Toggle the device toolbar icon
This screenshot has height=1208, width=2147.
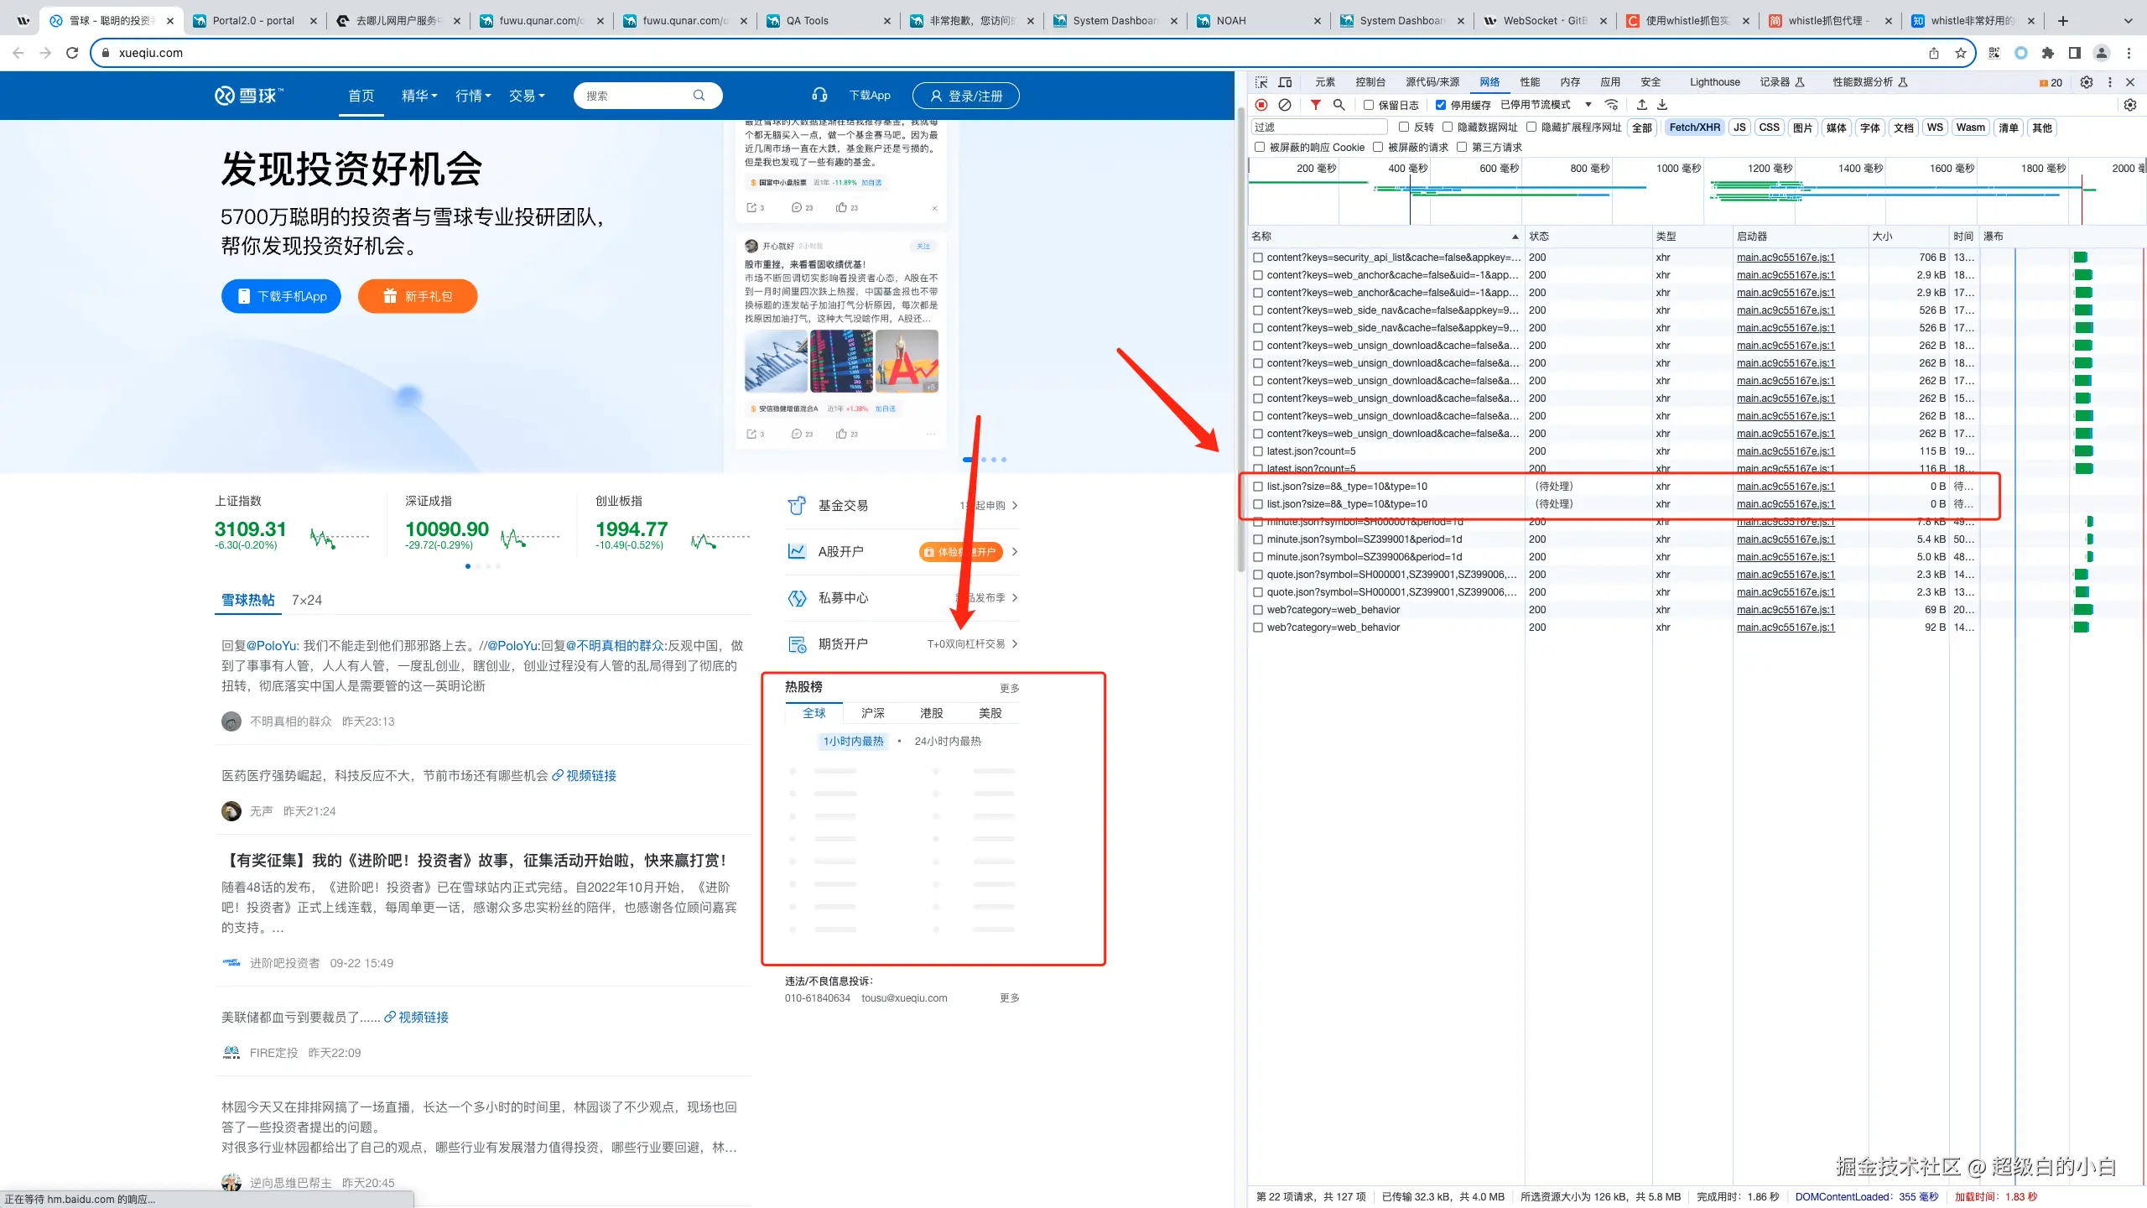point(1285,82)
